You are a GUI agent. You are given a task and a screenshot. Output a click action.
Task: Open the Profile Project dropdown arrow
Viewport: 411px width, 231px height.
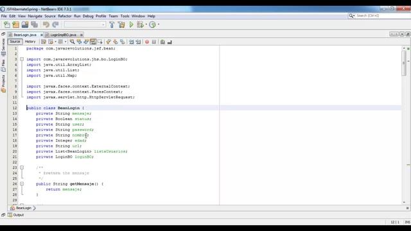click(x=159, y=24)
